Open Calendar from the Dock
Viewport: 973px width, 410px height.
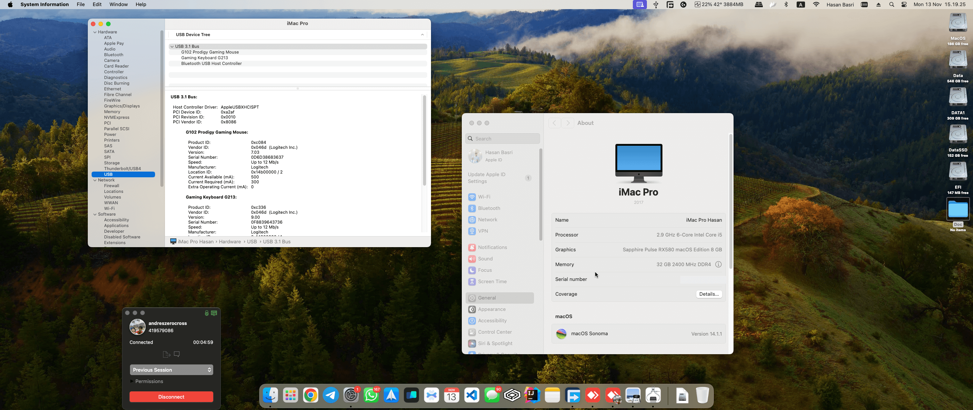click(x=452, y=396)
